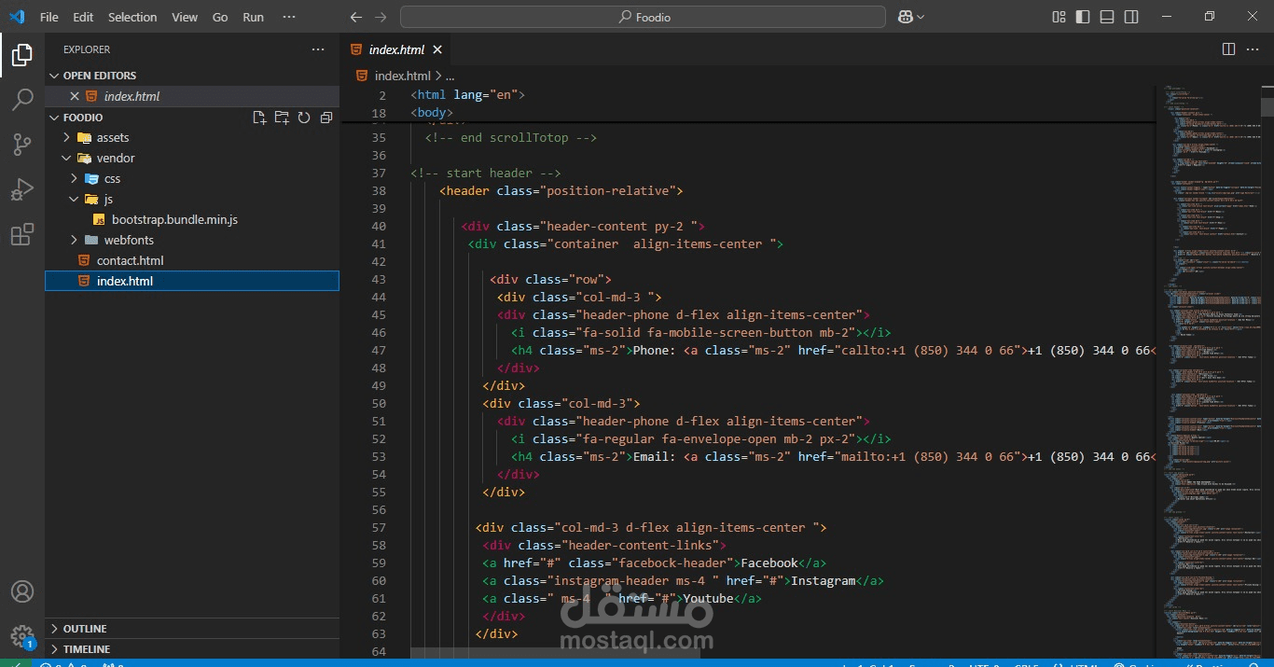Refresh the Explorer file tree

point(304,118)
